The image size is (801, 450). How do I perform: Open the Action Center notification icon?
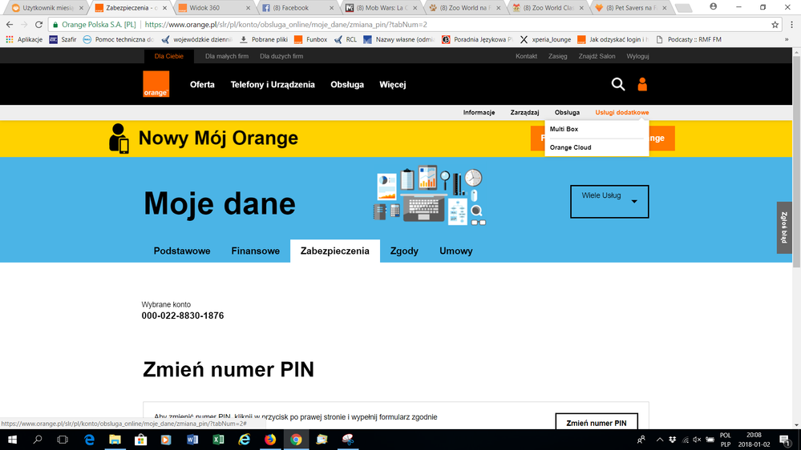(785, 440)
